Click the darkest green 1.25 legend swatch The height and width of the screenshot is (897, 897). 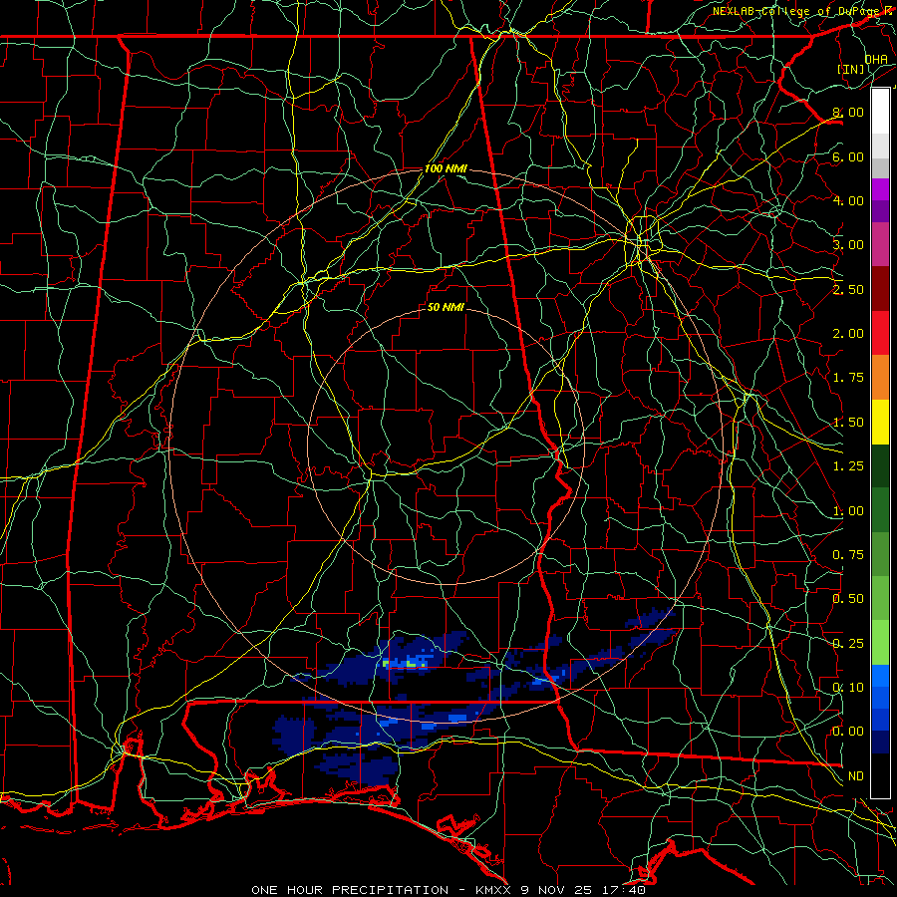[880, 465]
